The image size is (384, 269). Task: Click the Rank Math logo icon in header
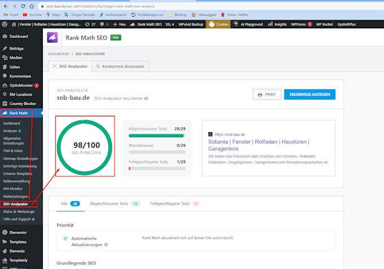[x=53, y=37]
